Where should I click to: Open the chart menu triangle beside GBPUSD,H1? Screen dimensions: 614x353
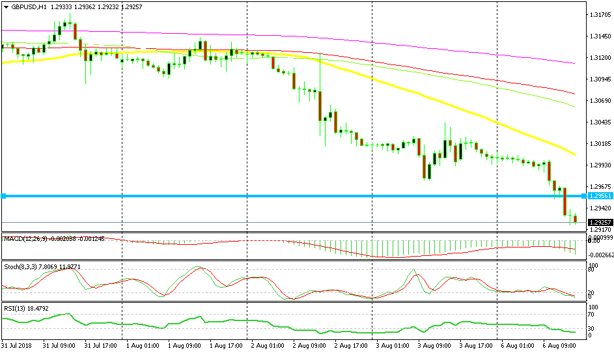pos(6,7)
